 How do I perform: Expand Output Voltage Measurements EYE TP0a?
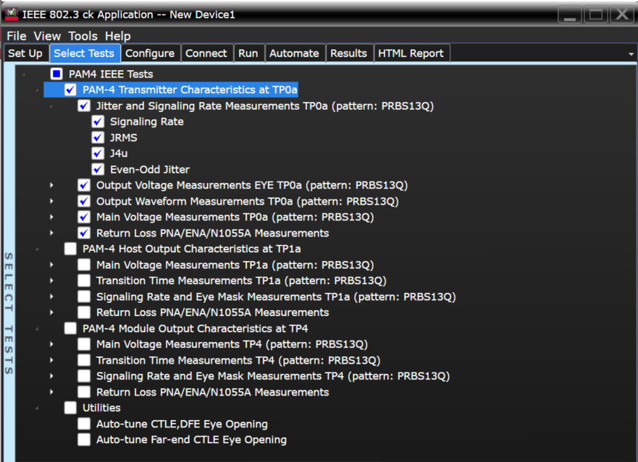tap(51, 185)
